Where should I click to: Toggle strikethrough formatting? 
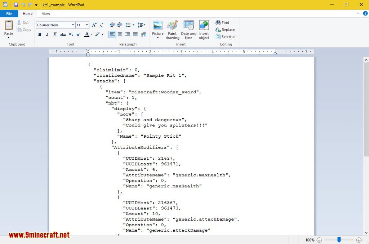point(63,35)
